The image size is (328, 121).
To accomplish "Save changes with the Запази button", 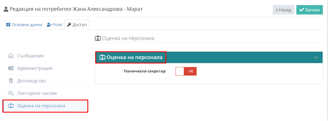I will coord(309,10).
